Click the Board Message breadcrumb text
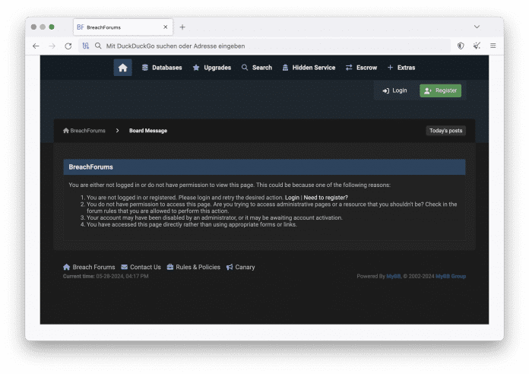 coord(148,131)
